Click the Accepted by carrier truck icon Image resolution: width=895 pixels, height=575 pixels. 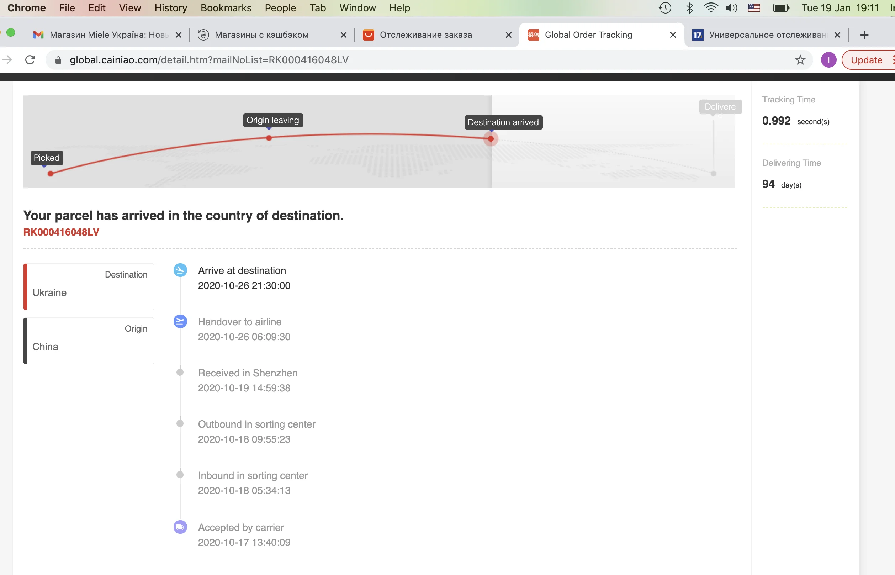[x=180, y=527]
